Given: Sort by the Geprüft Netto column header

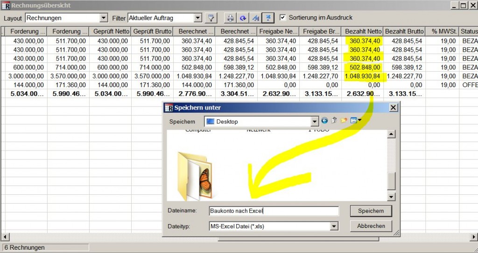Looking at the screenshot, I should 110,31.
